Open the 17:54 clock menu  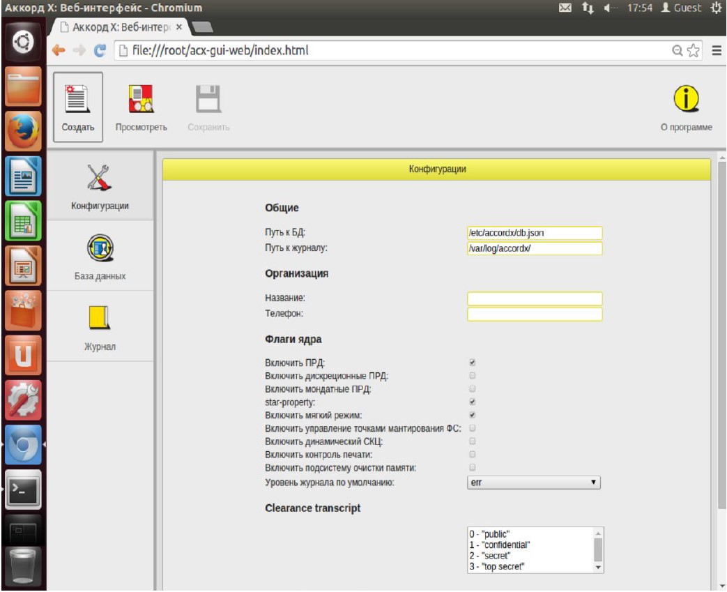(x=640, y=8)
